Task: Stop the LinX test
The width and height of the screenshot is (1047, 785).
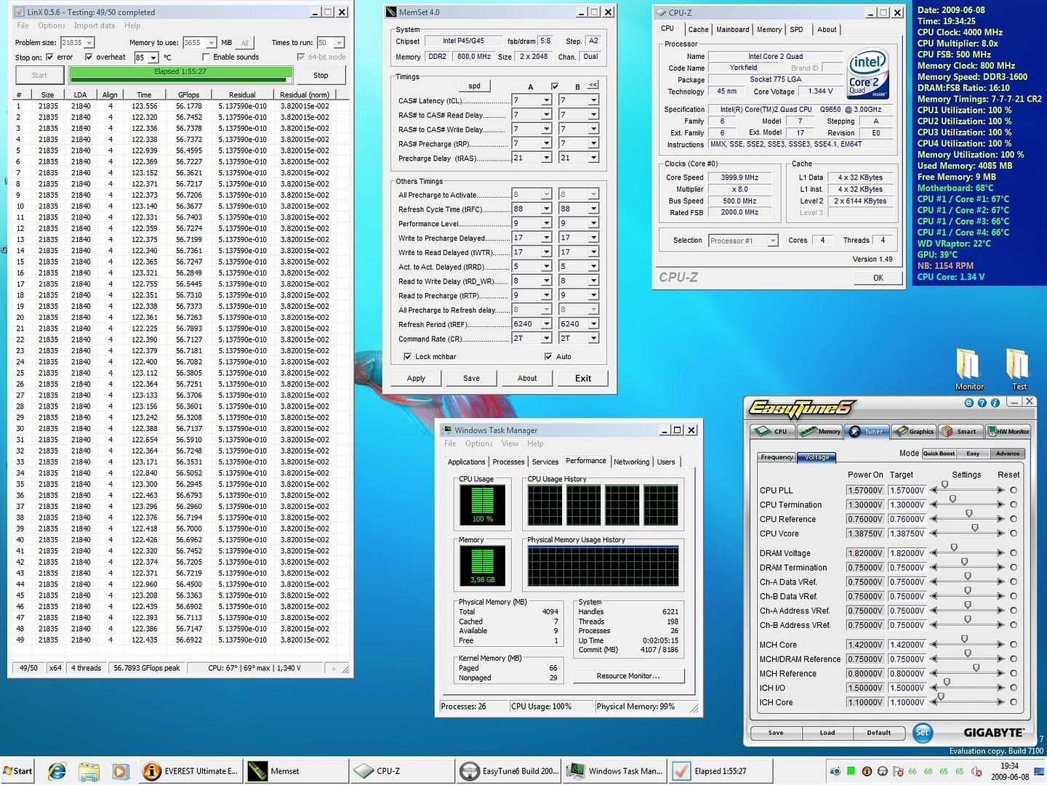Action: (x=321, y=75)
